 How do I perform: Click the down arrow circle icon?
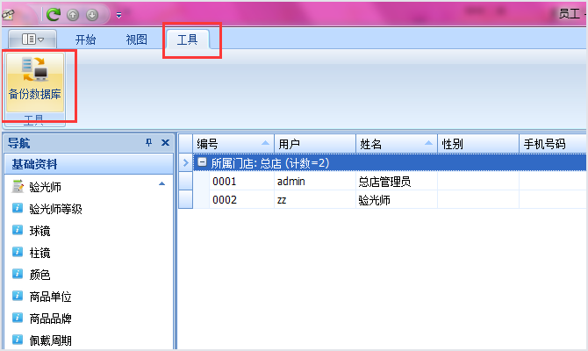tap(92, 15)
